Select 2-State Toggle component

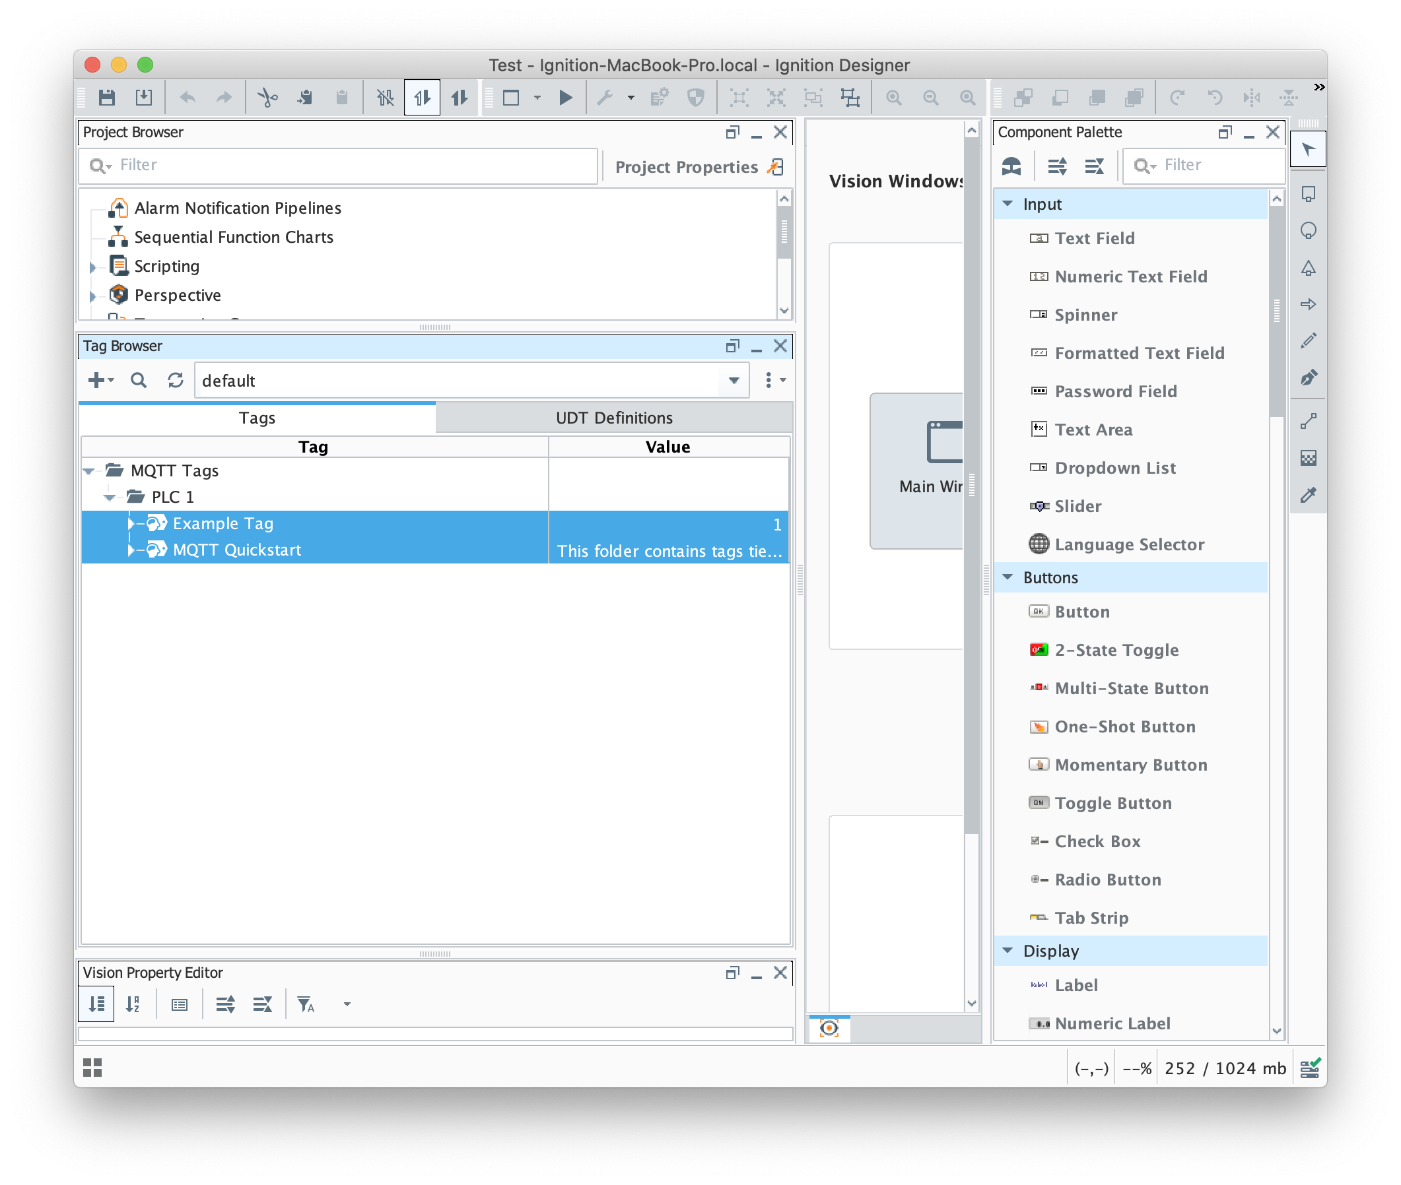1103,651
